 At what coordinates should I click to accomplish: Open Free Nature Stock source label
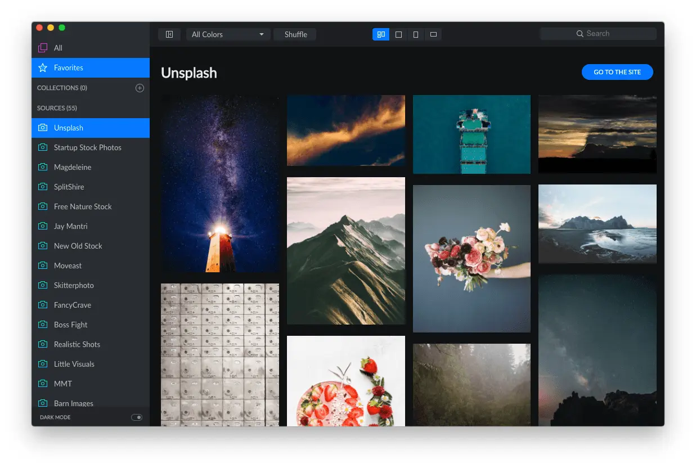point(83,206)
